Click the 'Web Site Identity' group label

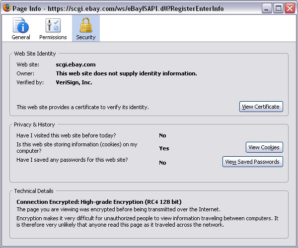coord(35,54)
